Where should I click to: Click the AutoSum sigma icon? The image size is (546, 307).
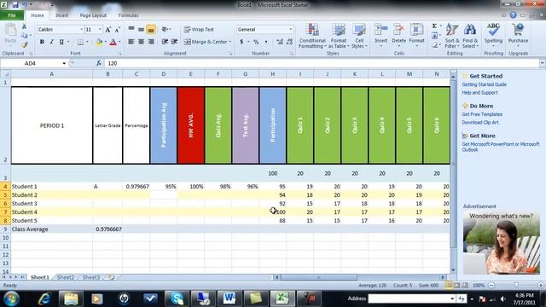pyautogui.click(x=434, y=26)
